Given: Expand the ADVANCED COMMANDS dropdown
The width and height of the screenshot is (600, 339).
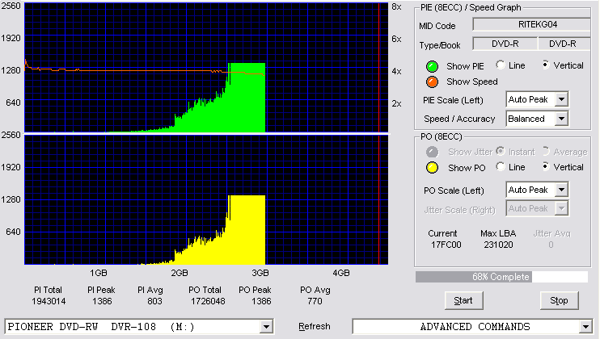Looking at the screenshot, I should 471,327.
